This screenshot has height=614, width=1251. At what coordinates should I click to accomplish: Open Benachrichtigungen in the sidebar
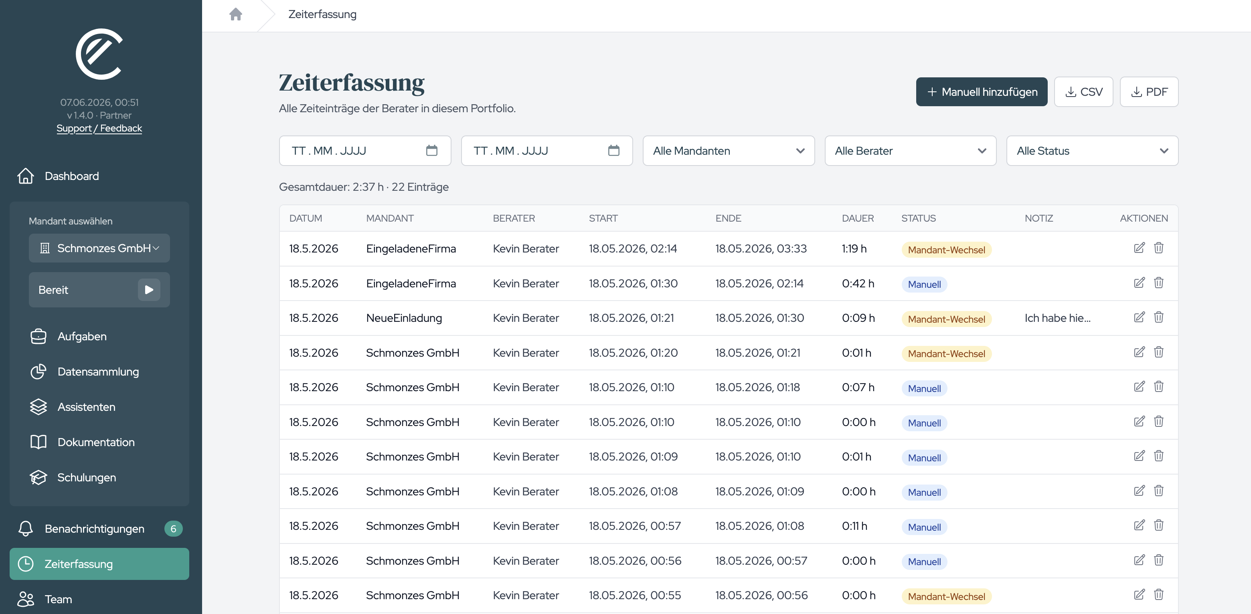coord(99,529)
